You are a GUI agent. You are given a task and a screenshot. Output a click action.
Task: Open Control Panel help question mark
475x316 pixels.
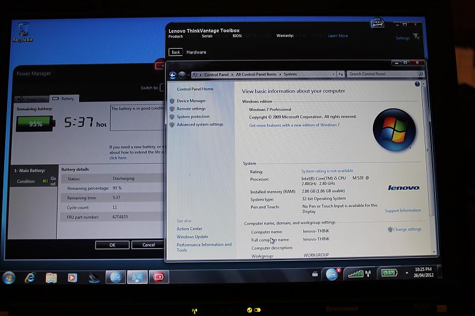click(417, 84)
